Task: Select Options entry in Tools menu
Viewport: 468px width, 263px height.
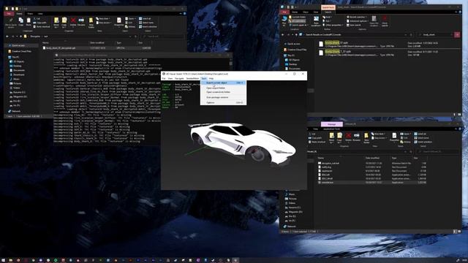Action: pyautogui.click(x=223, y=102)
